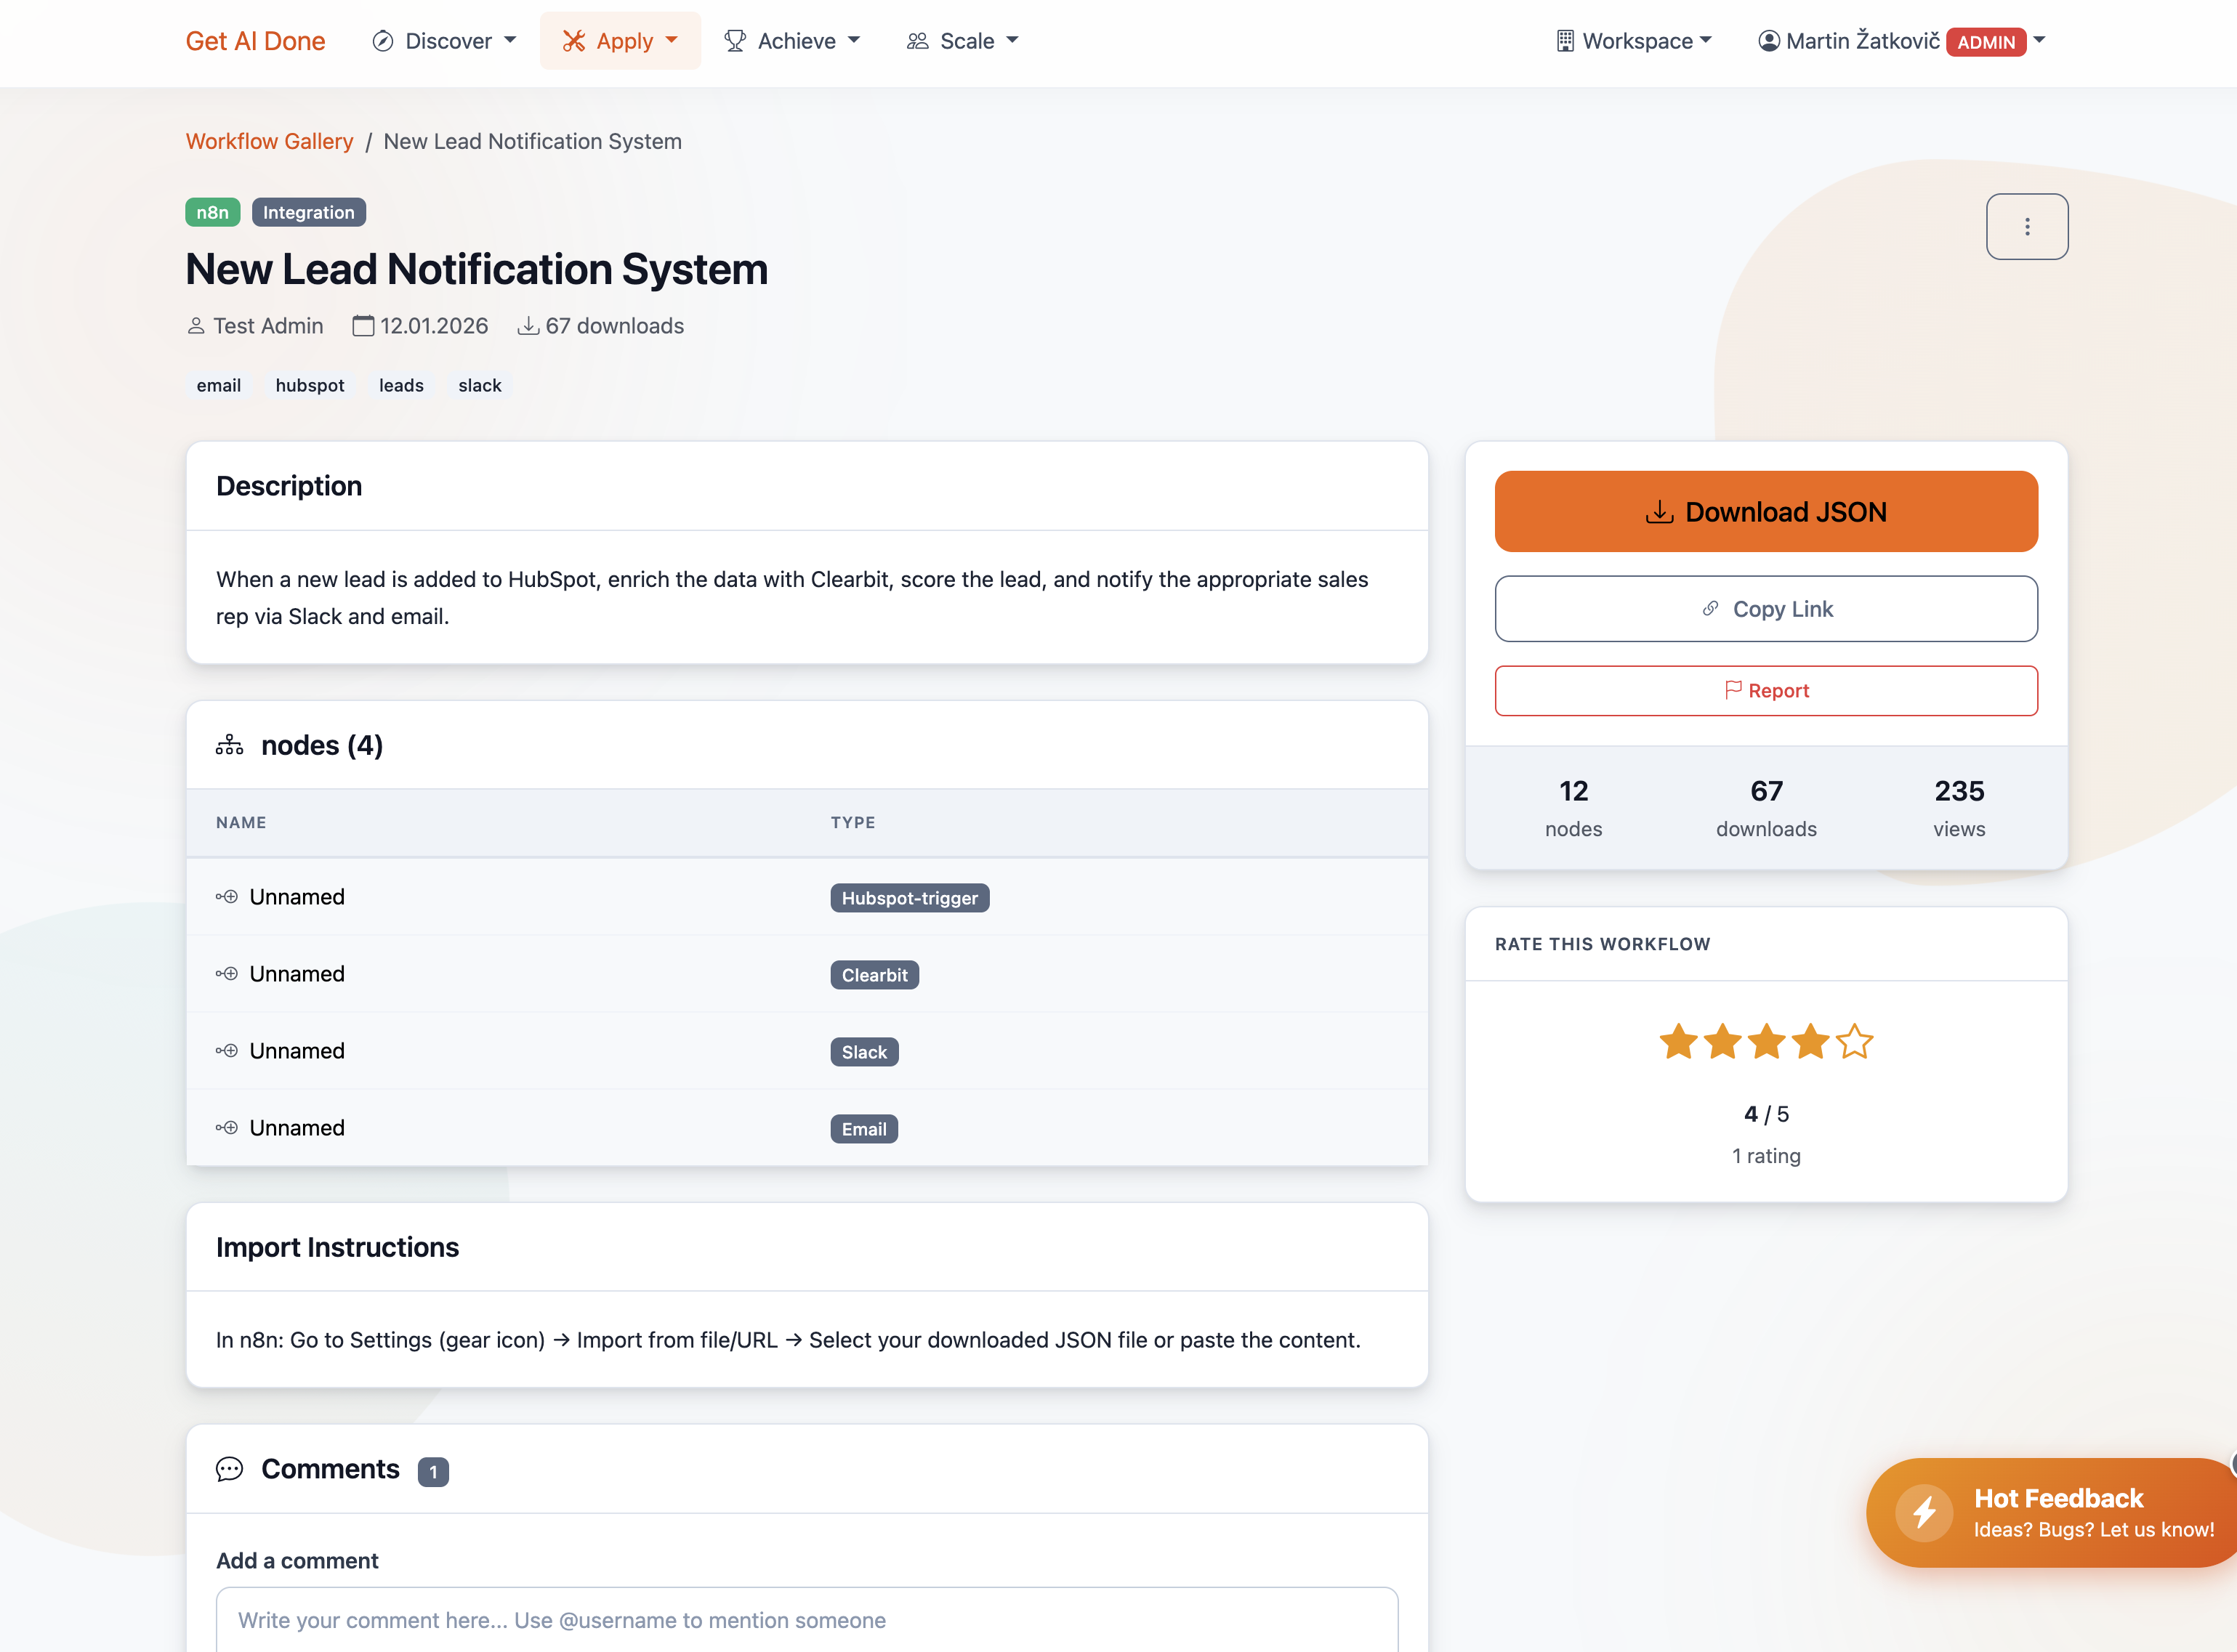The height and width of the screenshot is (1652, 2237).
Task: Click the trophy icon next to Achieve
Action: click(734, 40)
